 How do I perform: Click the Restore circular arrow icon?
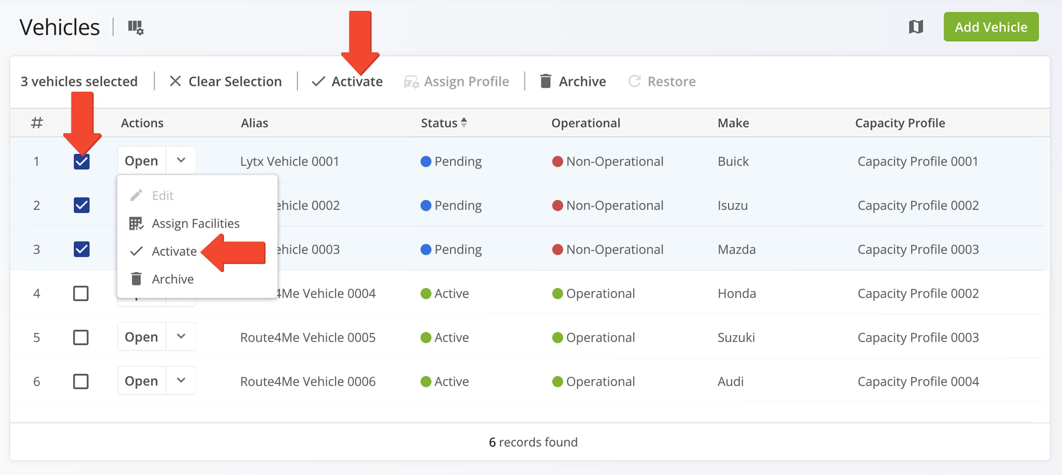[634, 81]
